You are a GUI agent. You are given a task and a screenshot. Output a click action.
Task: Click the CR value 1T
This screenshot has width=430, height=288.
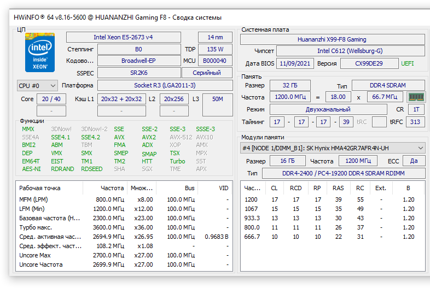[416, 109]
